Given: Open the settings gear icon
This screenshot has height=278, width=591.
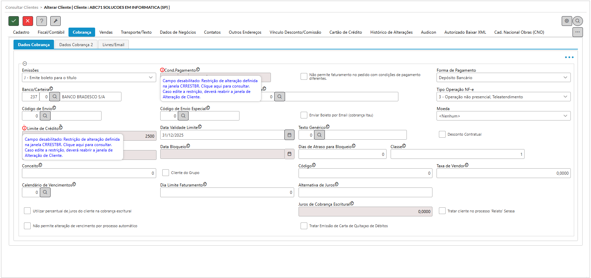Looking at the screenshot, I should point(567,21).
